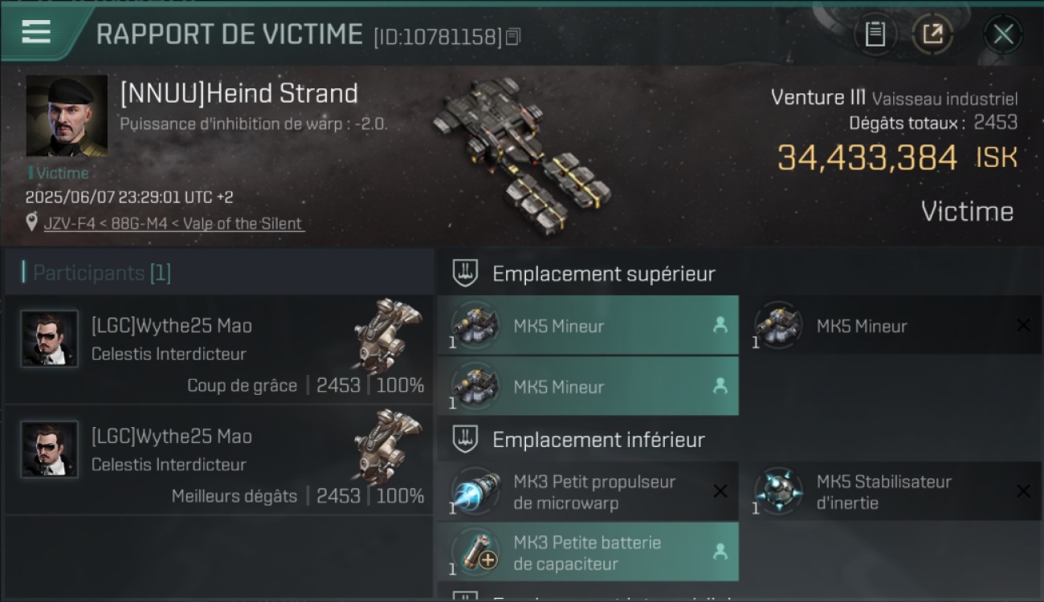Click the clipboard report icon
The height and width of the screenshot is (602, 1044).
[x=875, y=34]
